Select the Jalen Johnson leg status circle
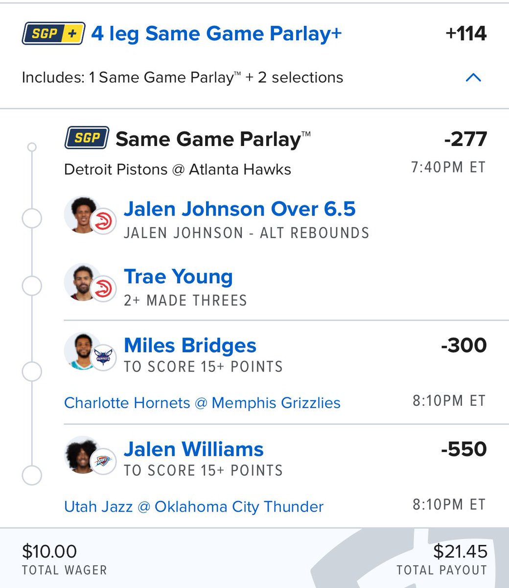 point(32,219)
